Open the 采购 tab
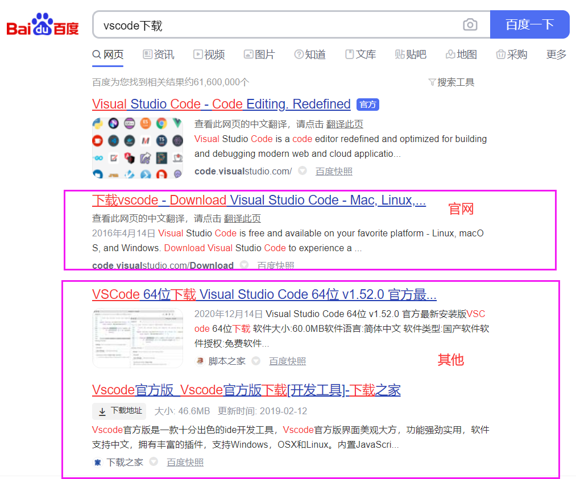 [512, 55]
